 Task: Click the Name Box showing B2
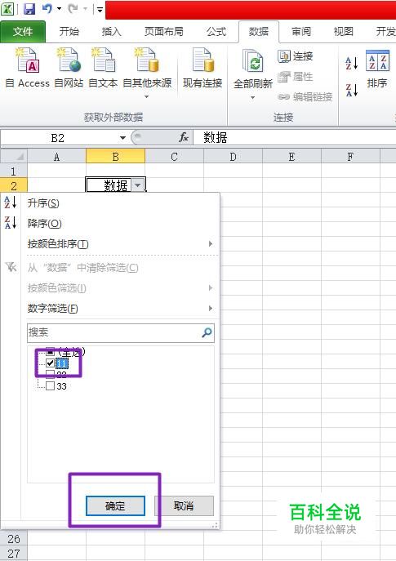coord(58,138)
